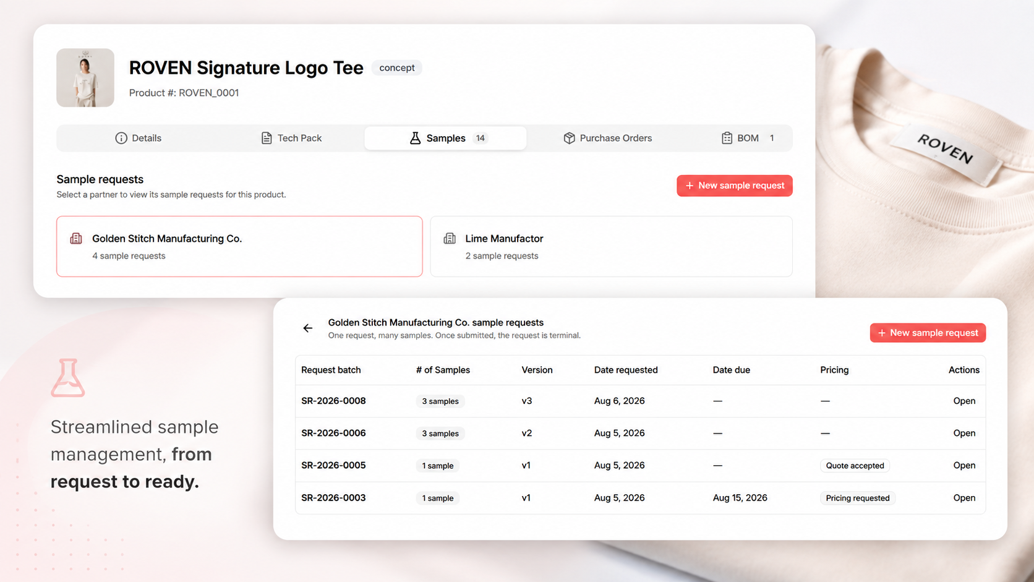The height and width of the screenshot is (582, 1034).
Task: Click the Quote accepted pricing badge
Action: pyautogui.click(x=855, y=466)
